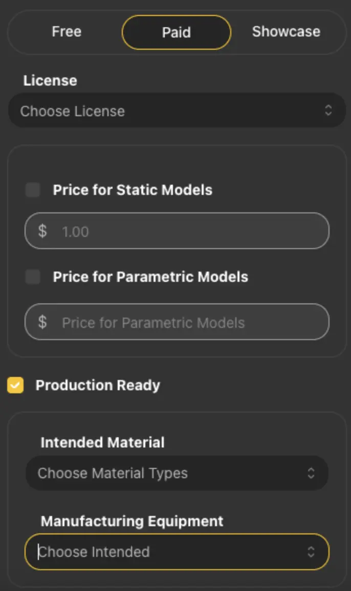This screenshot has height=591, width=351.
Task: Click the License section label
Action: point(50,80)
